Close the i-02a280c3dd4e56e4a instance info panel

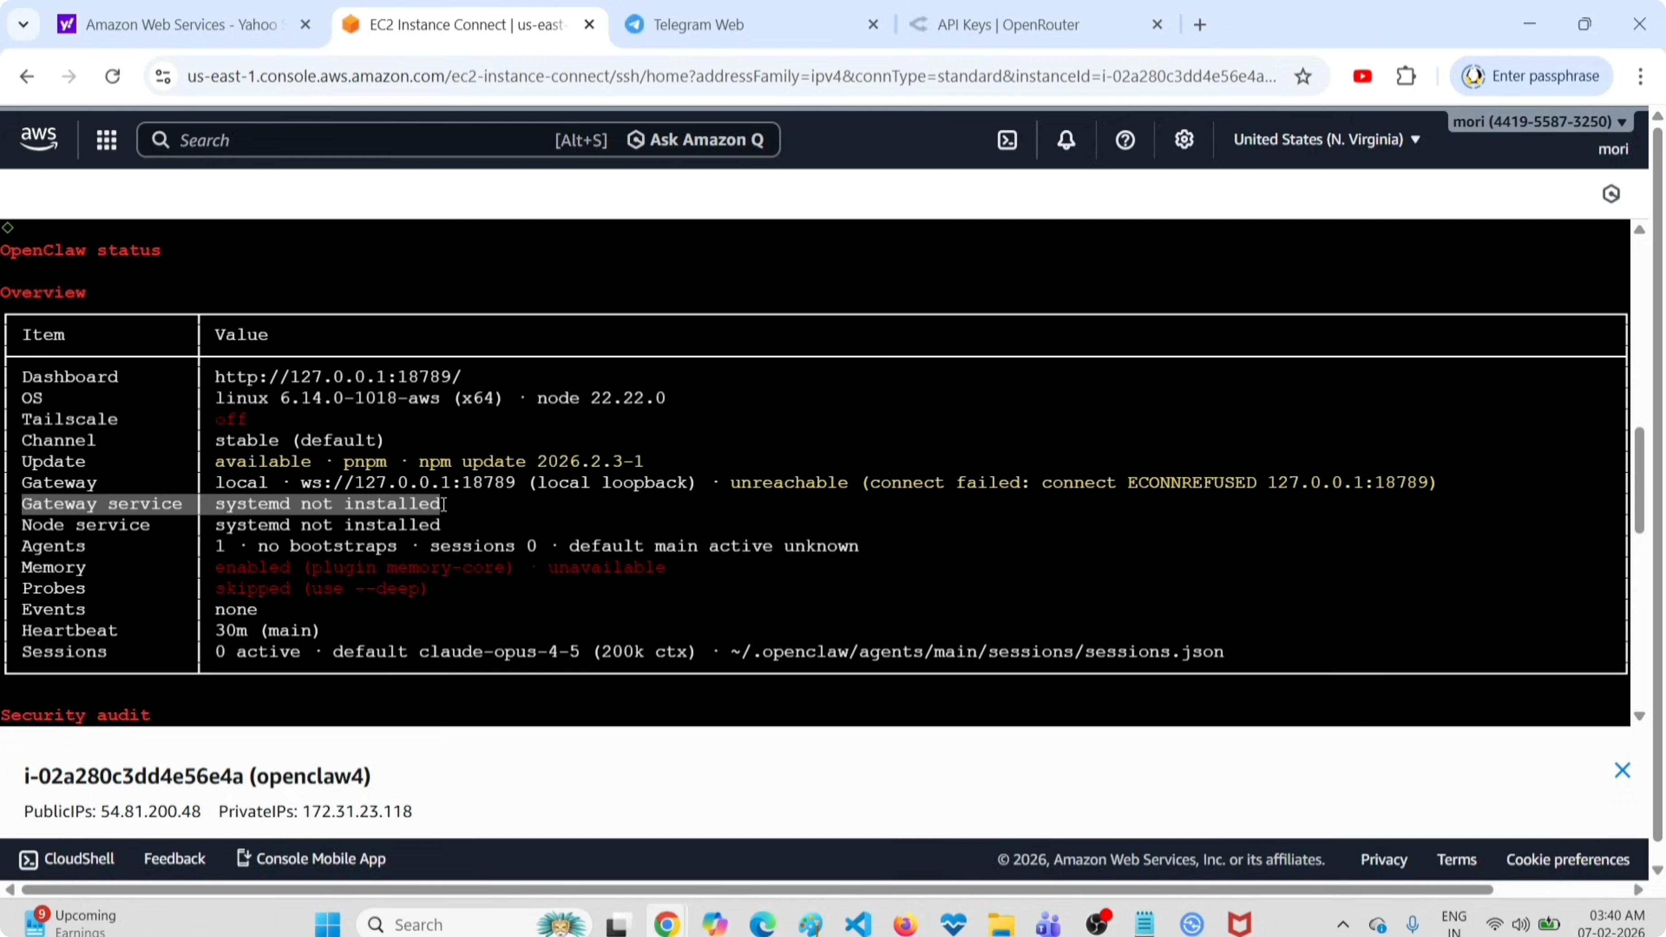click(x=1623, y=770)
